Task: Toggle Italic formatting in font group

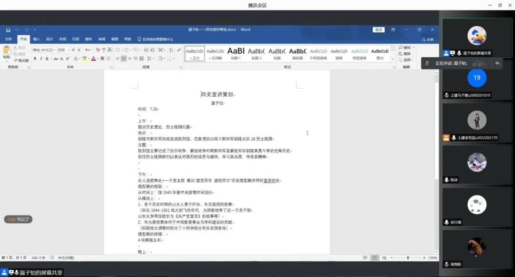Action: pos(41,59)
